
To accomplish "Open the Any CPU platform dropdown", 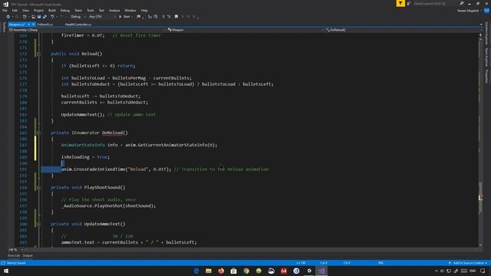I will [102, 17].
